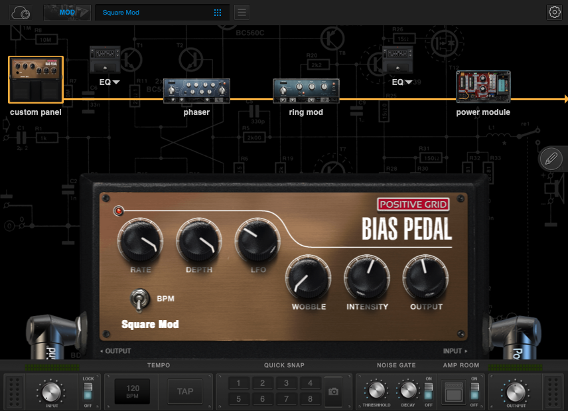The height and width of the screenshot is (411, 568).
Task: Toggle the input LOCK switch
Action: pos(88,392)
